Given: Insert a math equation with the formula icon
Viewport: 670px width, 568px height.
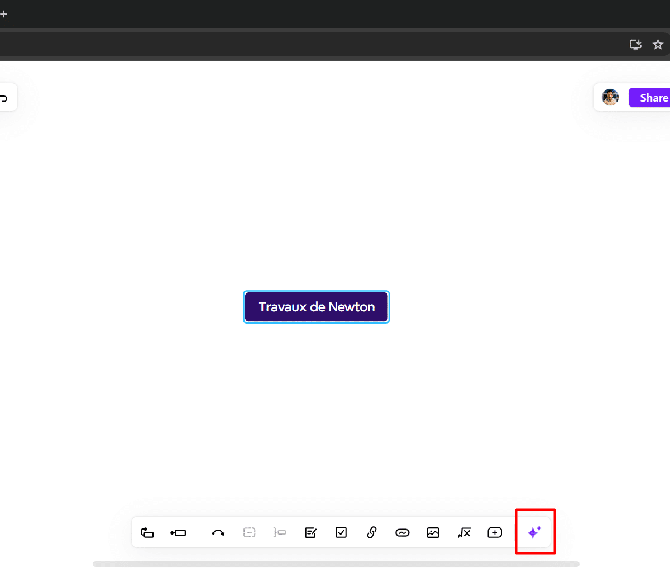Looking at the screenshot, I should [x=464, y=533].
